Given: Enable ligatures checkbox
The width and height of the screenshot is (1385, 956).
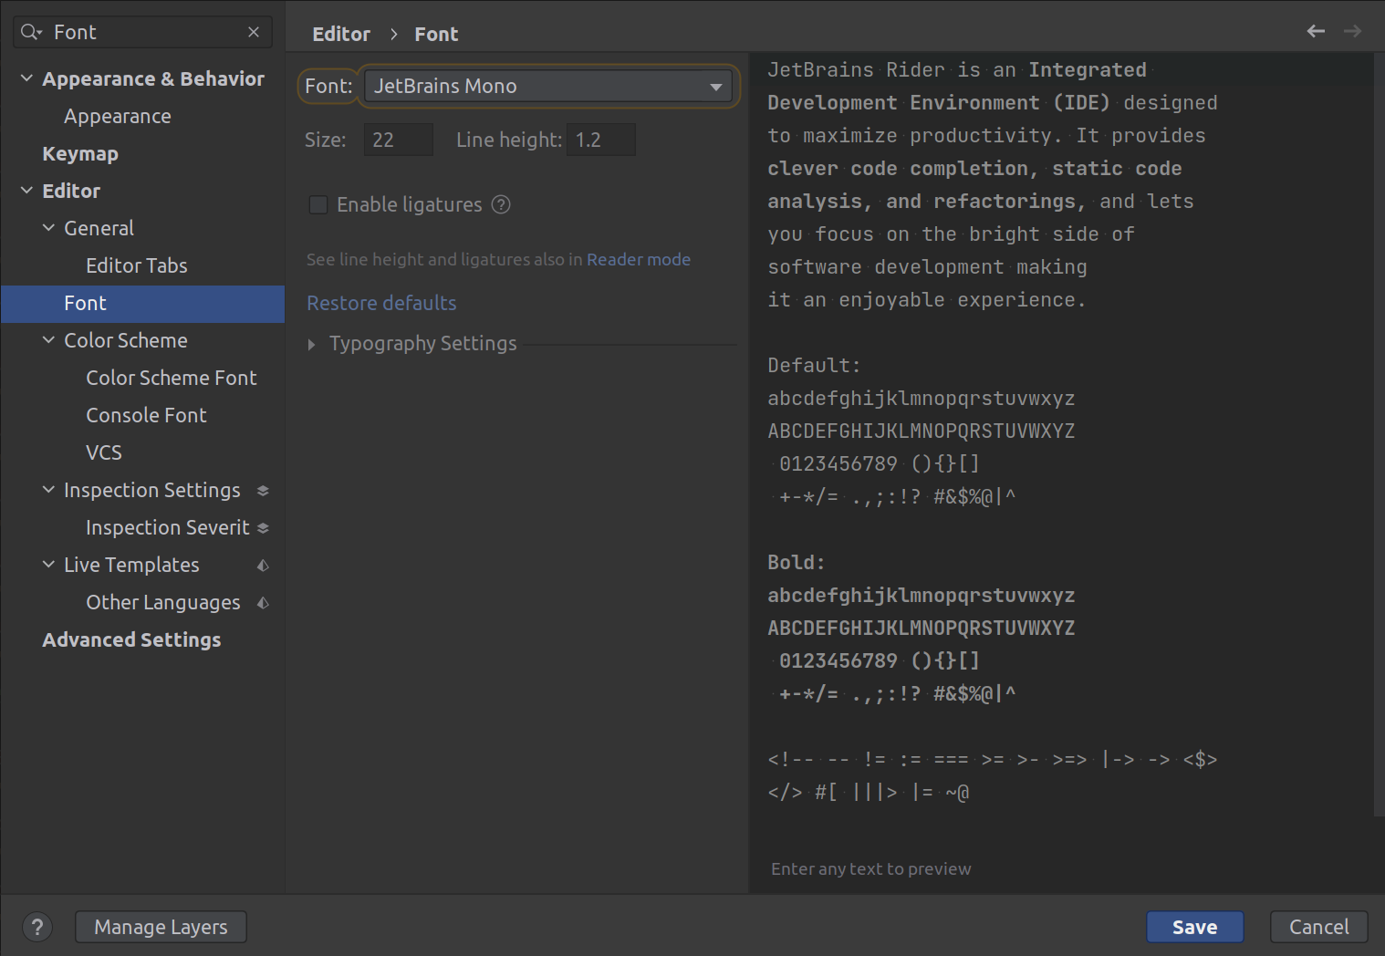Looking at the screenshot, I should (318, 204).
